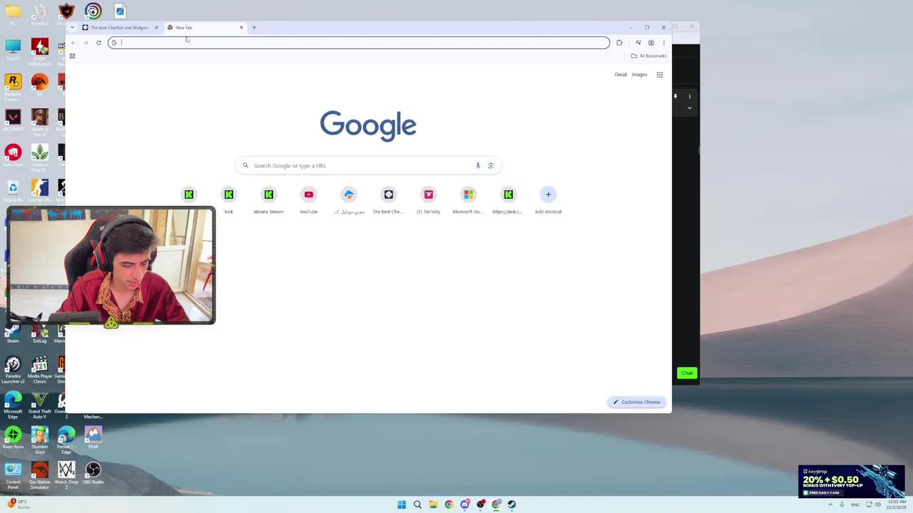Open the Kick shortcut tile

(x=228, y=200)
